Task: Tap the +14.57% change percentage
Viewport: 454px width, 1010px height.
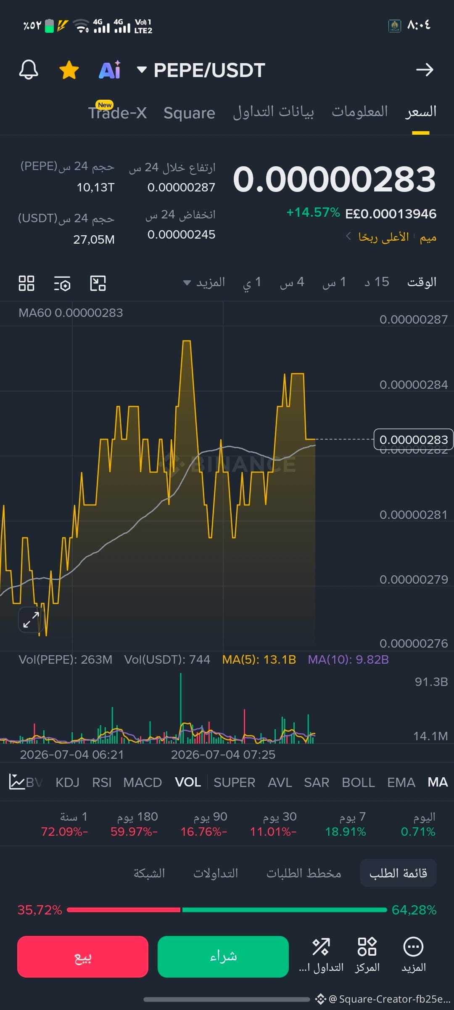Action: coord(313,213)
